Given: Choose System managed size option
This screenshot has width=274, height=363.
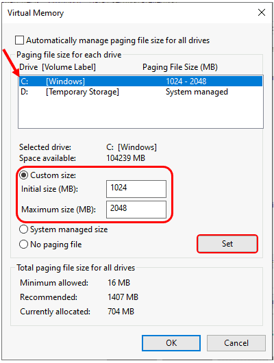Looking at the screenshot, I should 23,229.
